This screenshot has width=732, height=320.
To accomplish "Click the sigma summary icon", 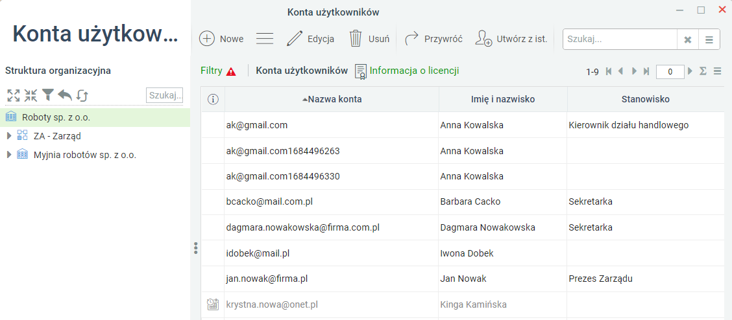I will (703, 71).
